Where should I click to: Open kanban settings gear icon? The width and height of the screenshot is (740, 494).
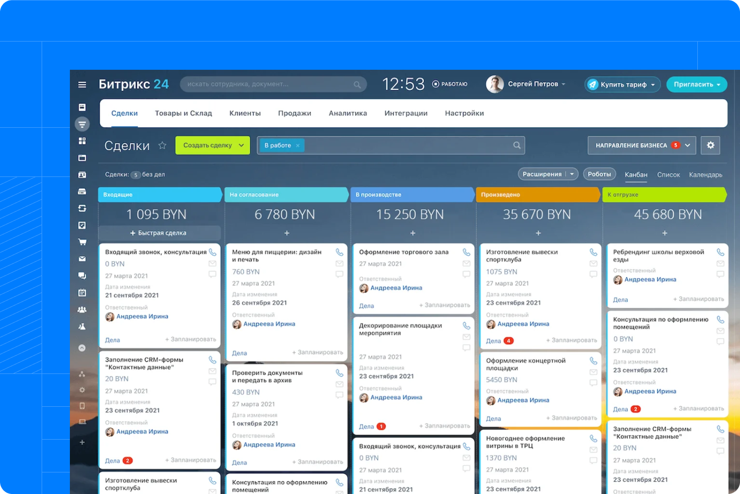(x=710, y=145)
